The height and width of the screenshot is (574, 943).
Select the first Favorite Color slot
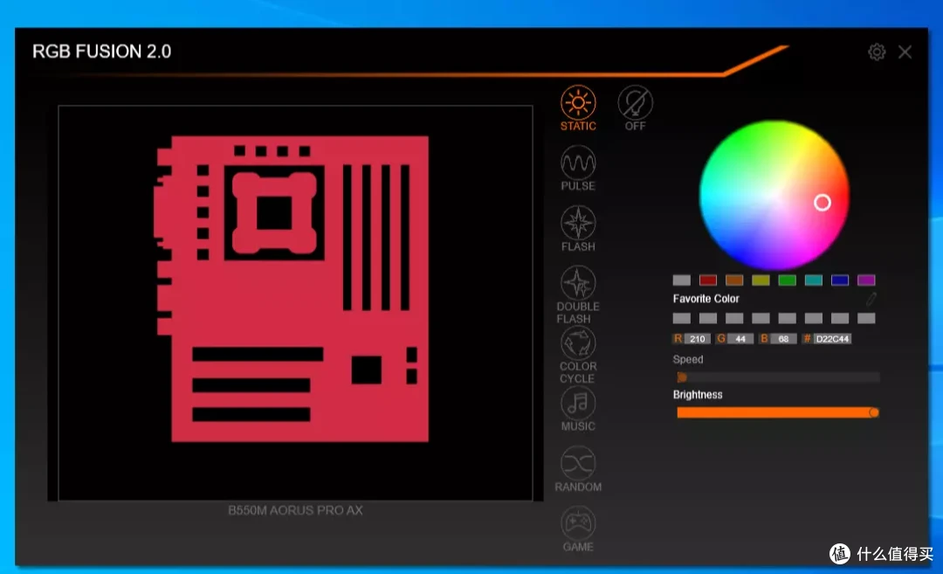(681, 318)
